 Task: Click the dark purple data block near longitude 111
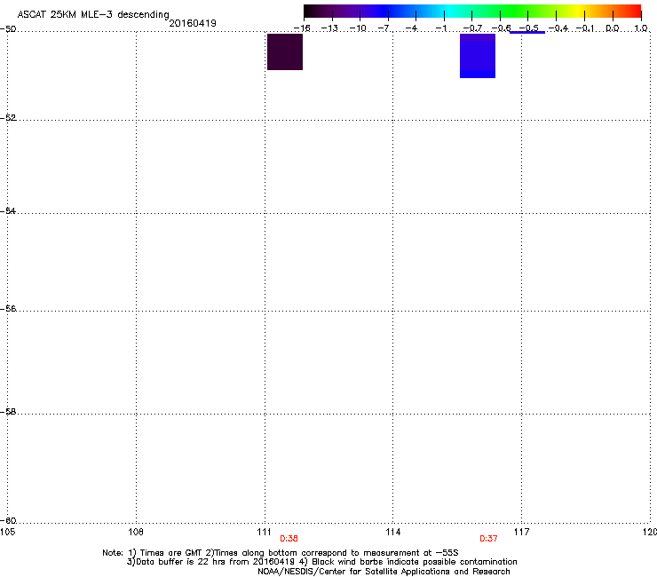coord(285,52)
